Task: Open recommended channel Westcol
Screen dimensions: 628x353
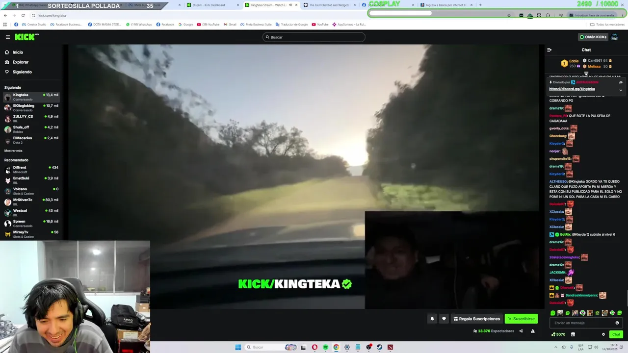Action: [x=31, y=212]
